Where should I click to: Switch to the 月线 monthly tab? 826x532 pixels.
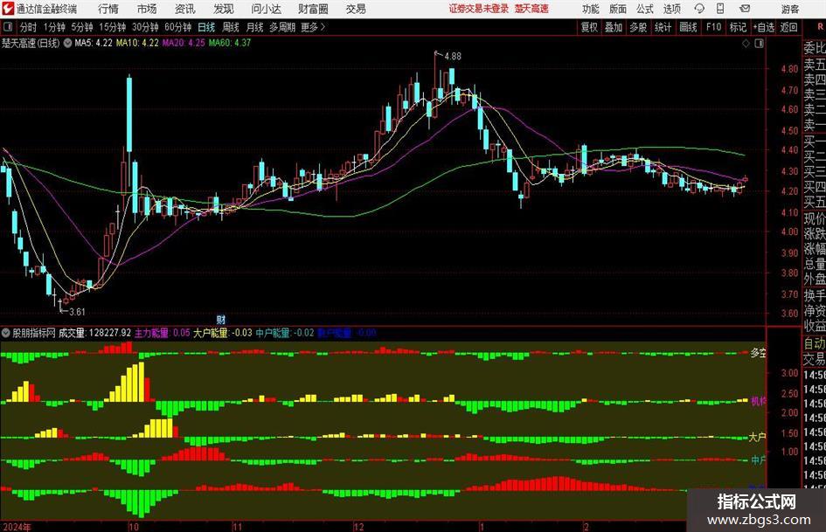tap(254, 27)
